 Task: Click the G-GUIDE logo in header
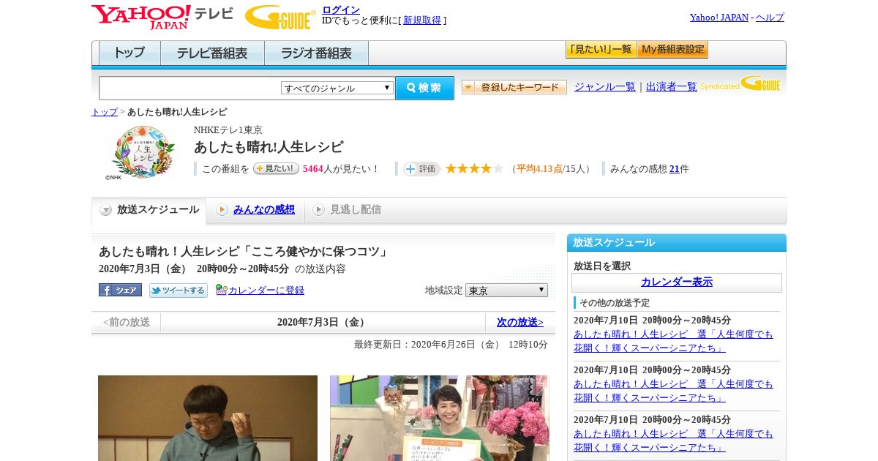point(280,17)
